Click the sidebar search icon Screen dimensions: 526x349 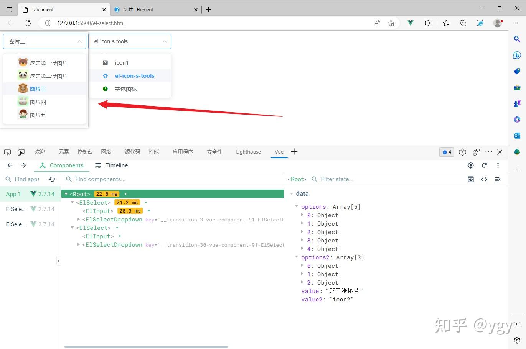pyautogui.click(x=517, y=39)
